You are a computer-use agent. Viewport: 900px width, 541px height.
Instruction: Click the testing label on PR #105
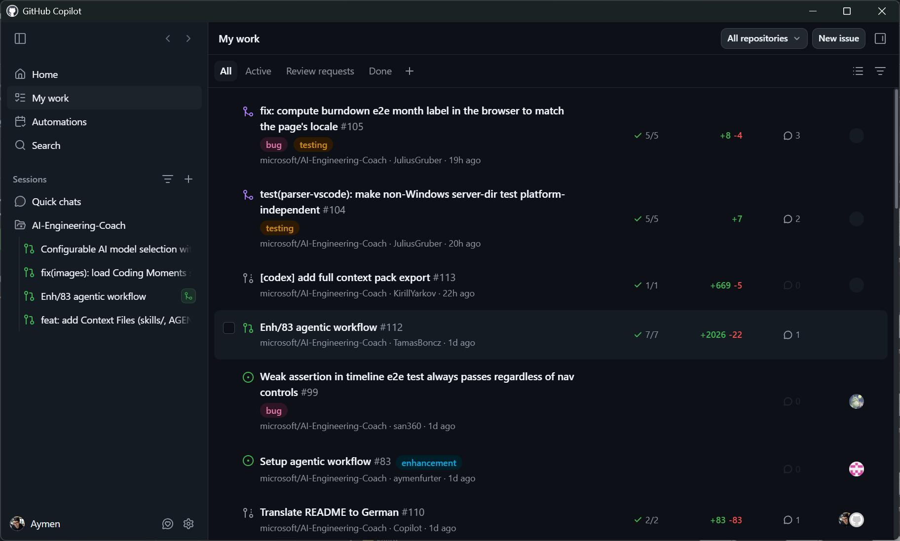pos(313,144)
